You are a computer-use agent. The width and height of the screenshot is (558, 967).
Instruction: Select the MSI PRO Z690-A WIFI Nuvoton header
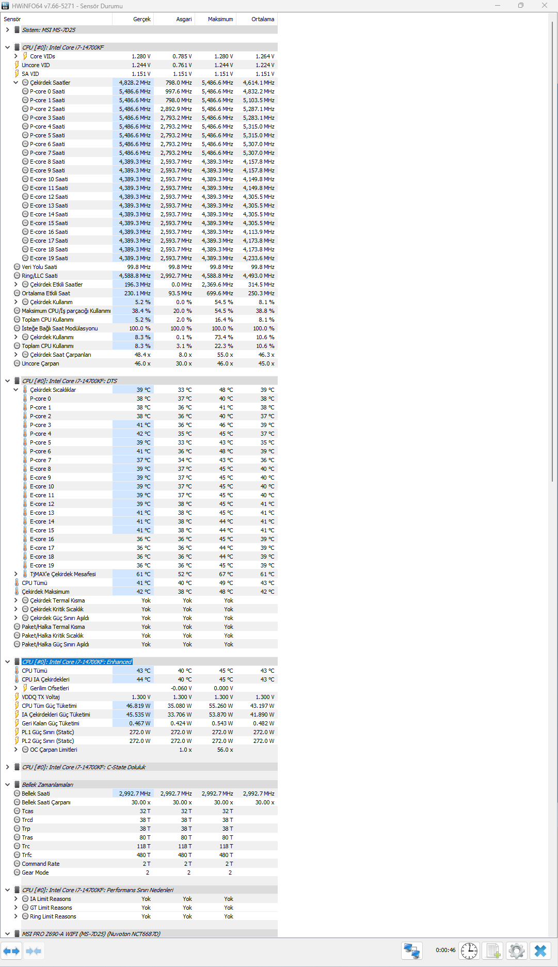click(139, 934)
